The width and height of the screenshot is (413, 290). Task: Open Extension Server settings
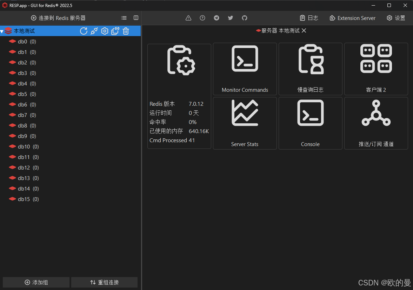[x=352, y=18]
